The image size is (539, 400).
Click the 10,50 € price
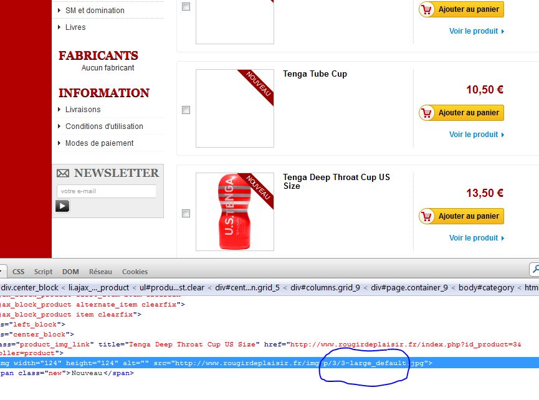pos(485,90)
